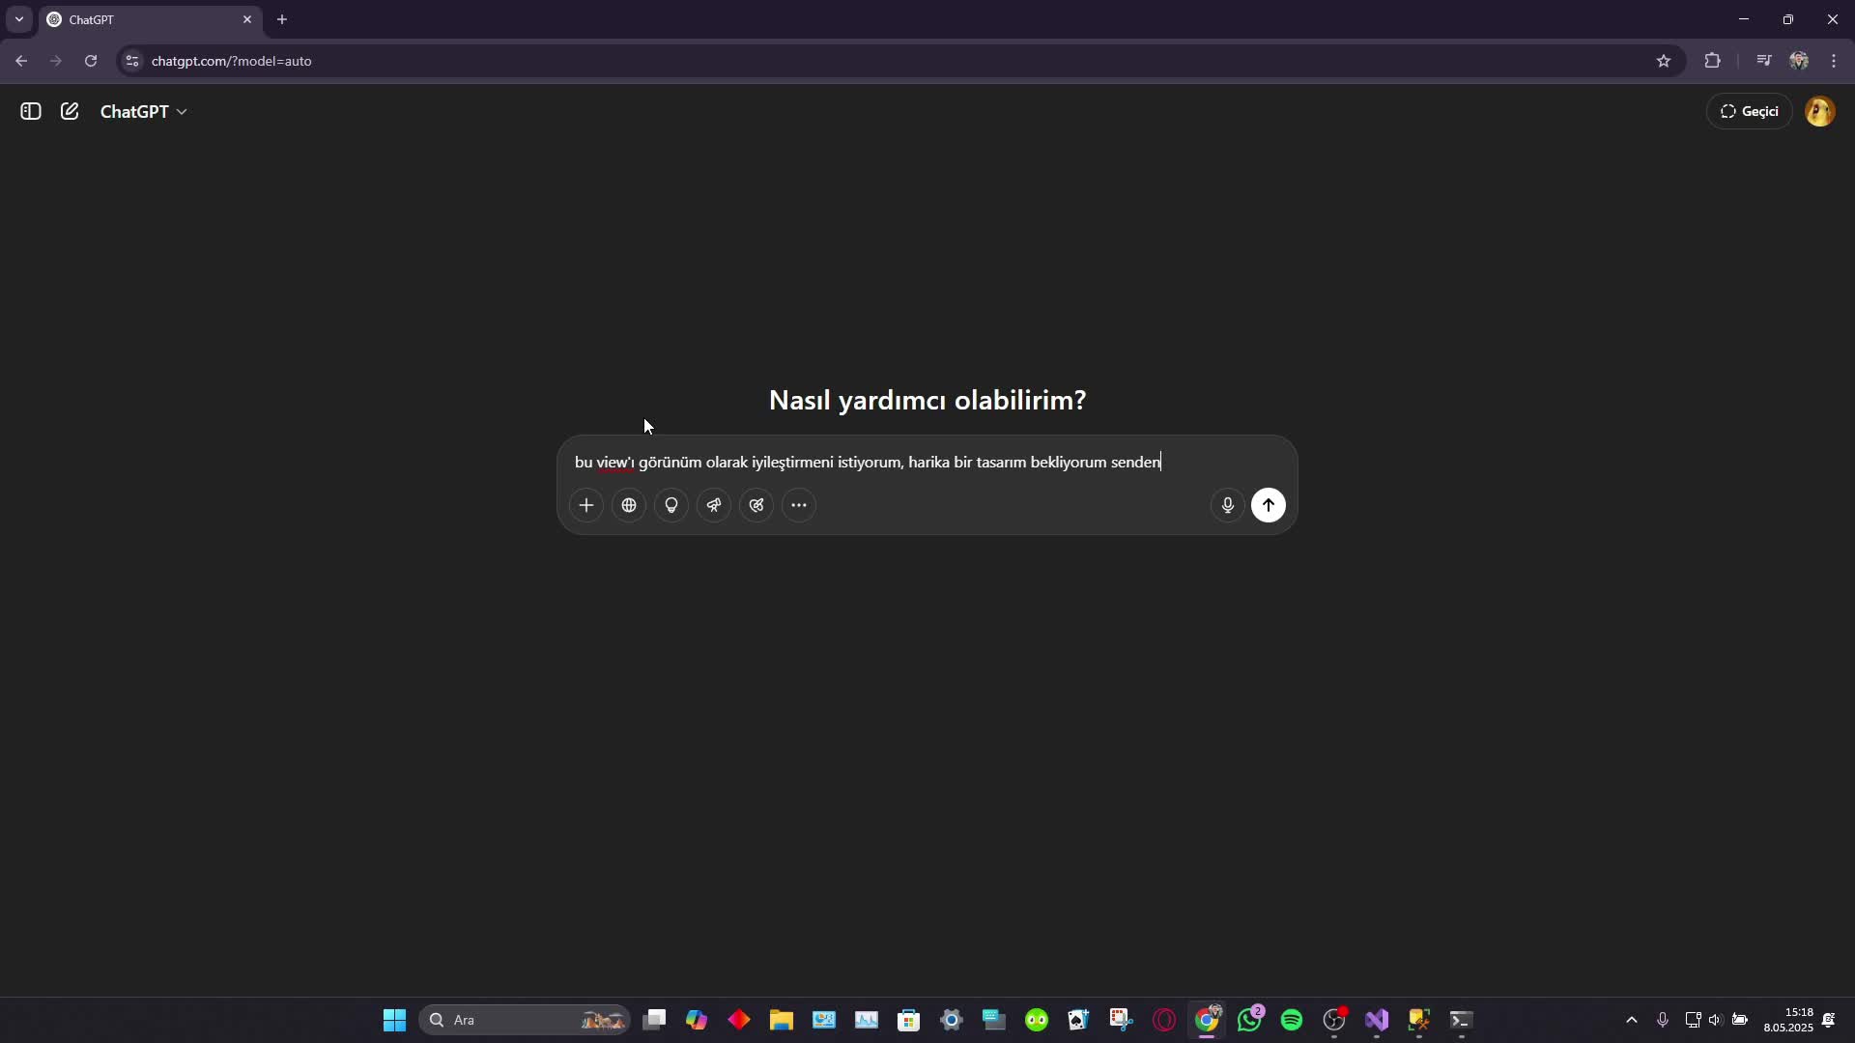
Task: Open the user profile avatar menu
Action: pos(1819,112)
